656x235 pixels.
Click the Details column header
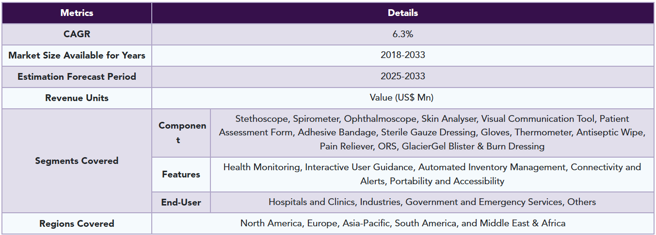402,13
